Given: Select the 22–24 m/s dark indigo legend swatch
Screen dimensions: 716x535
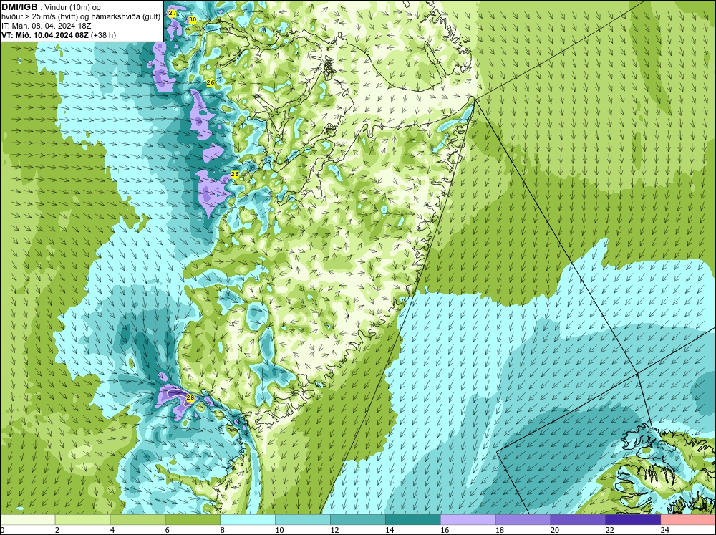Looking at the screenshot, I should click(633, 519).
